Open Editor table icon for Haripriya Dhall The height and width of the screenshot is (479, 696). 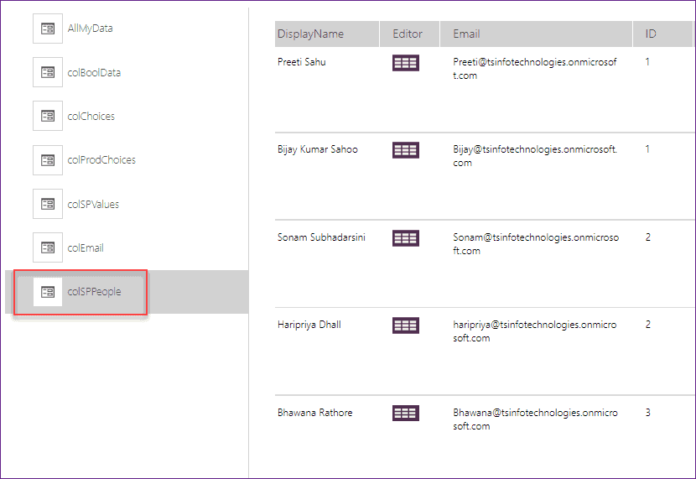[x=405, y=325]
